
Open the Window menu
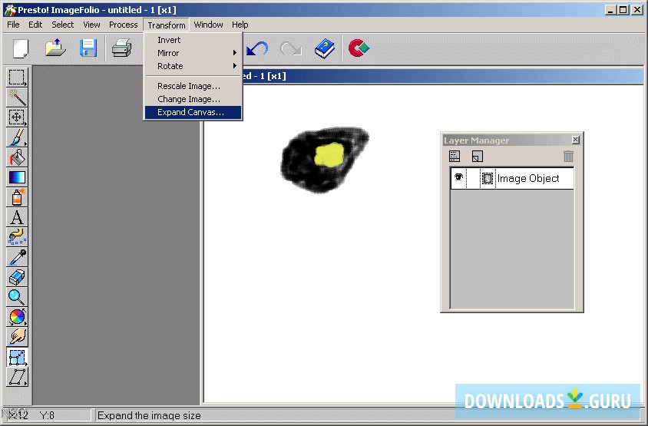point(208,25)
